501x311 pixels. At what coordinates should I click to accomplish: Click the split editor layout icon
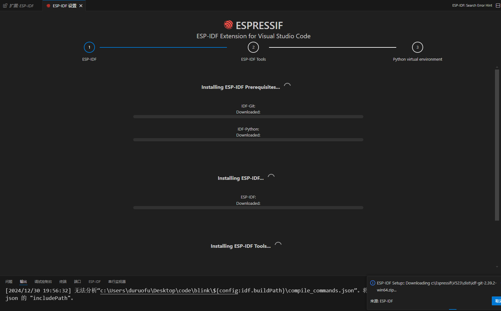tap(498, 6)
